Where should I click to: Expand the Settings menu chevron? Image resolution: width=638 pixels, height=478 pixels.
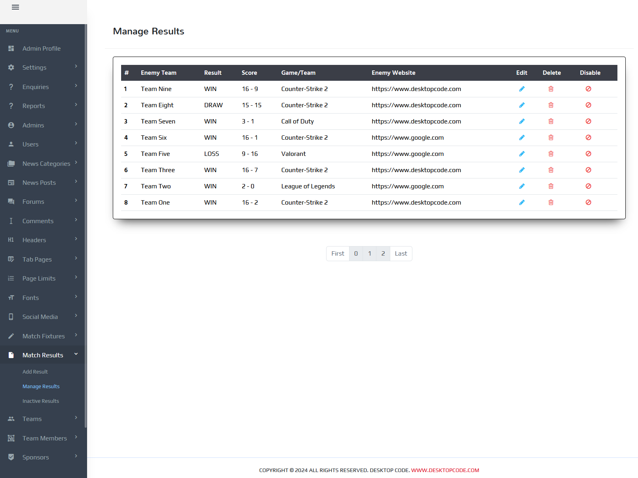[x=76, y=66]
